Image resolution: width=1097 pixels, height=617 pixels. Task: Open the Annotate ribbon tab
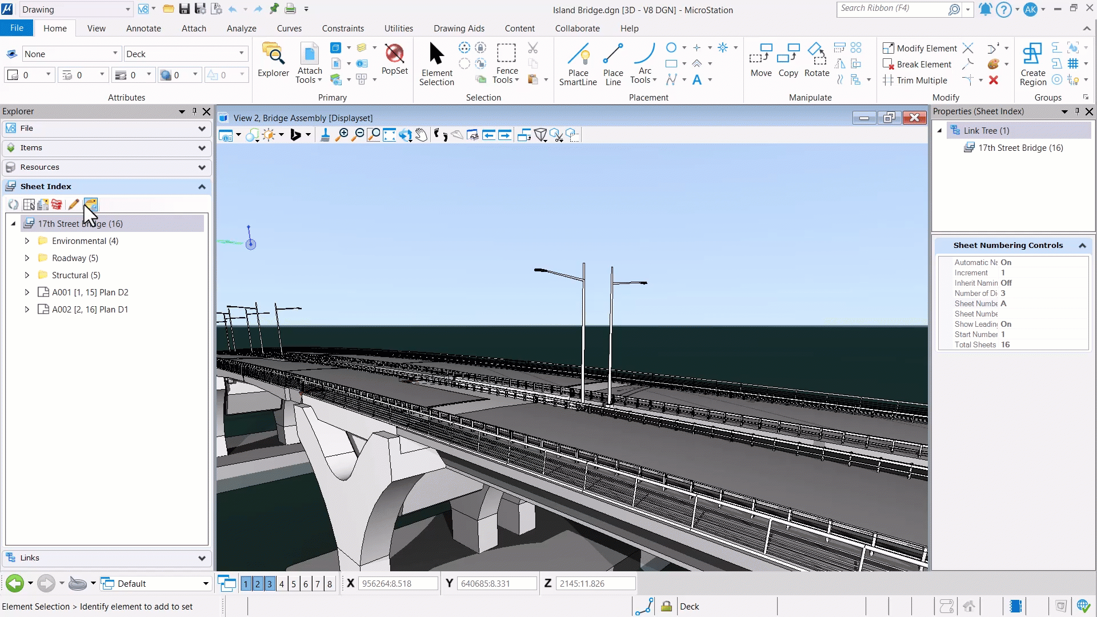click(x=143, y=28)
